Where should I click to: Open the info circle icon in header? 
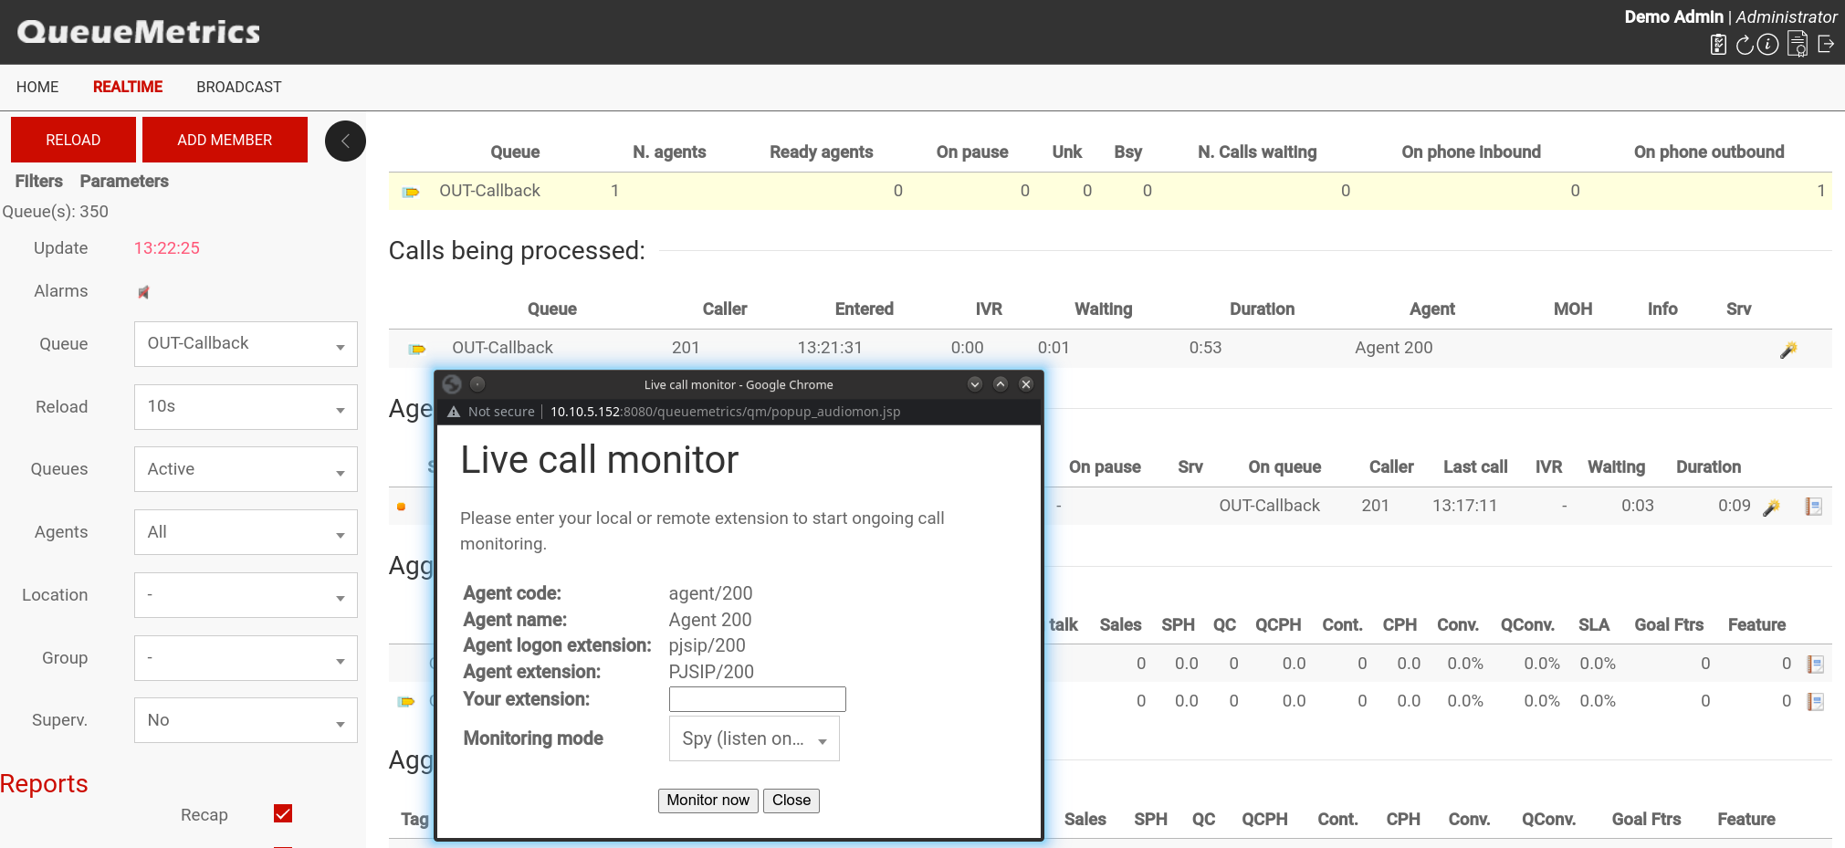tap(1768, 44)
